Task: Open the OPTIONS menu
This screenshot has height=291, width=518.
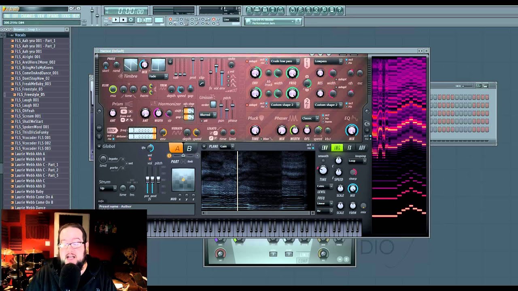Action: coord(53,16)
